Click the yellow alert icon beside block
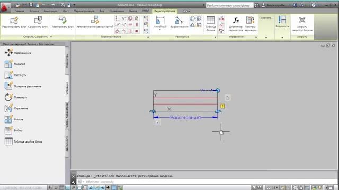The height and width of the screenshot is (190, 339). click(222, 106)
